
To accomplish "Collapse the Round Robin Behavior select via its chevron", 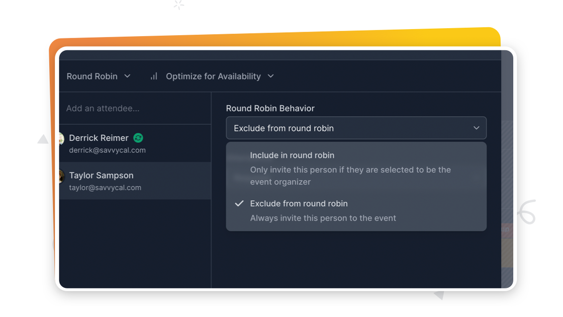I will [x=476, y=128].
